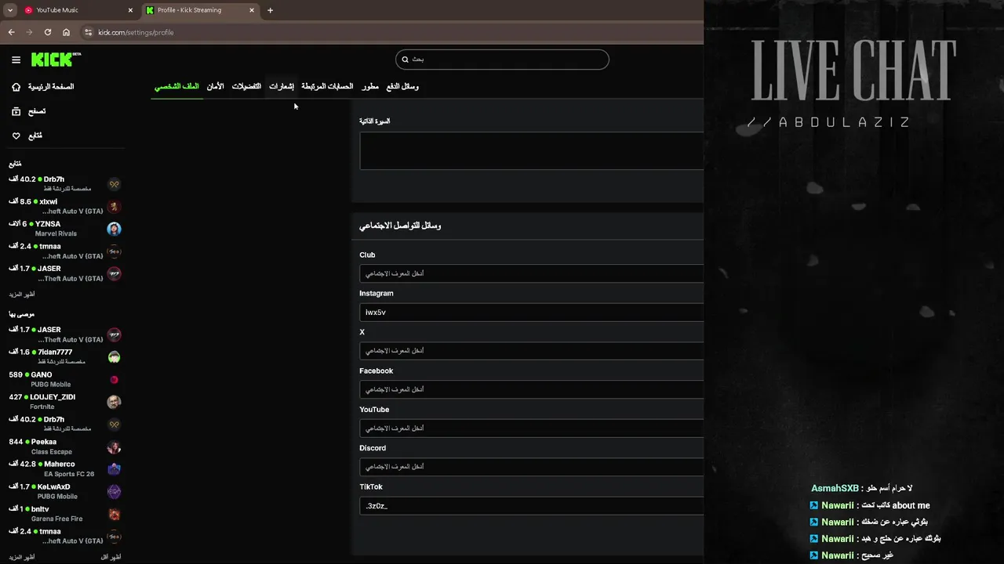Click the Facebook handle field
The width and height of the screenshot is (1004, 564).
[532, 389]
